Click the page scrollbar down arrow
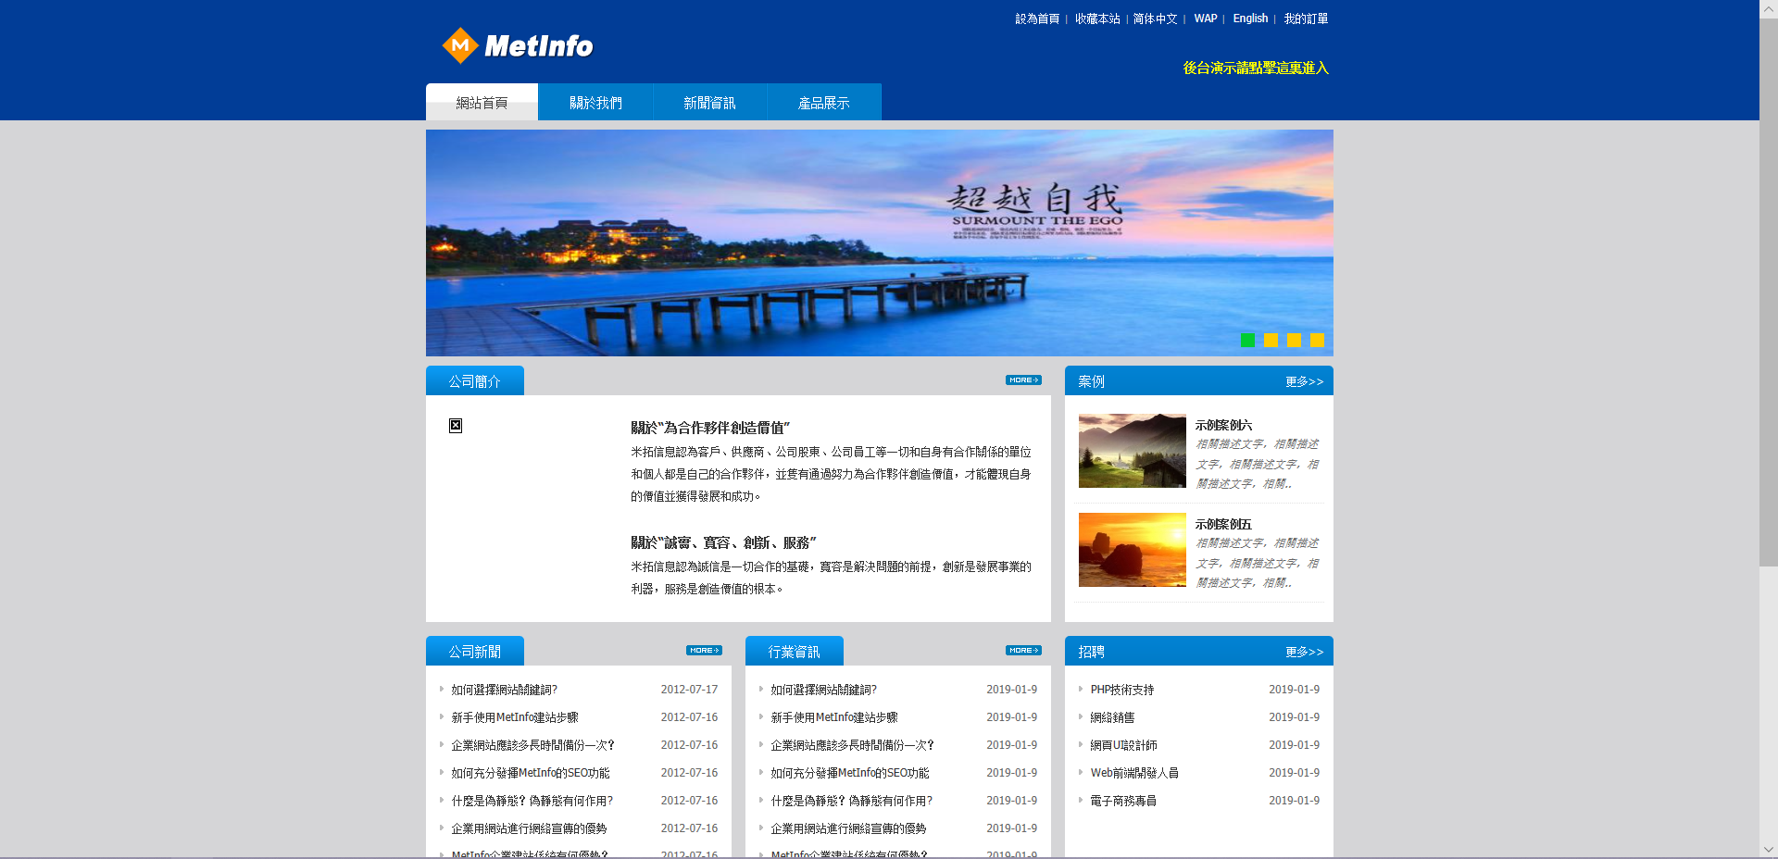This screenshot has width=1778, height=859. tap(1768, 849)
